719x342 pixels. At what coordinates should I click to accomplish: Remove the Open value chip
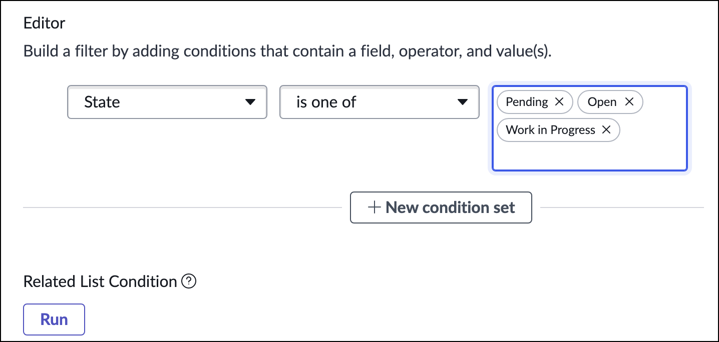click(629, 102)
